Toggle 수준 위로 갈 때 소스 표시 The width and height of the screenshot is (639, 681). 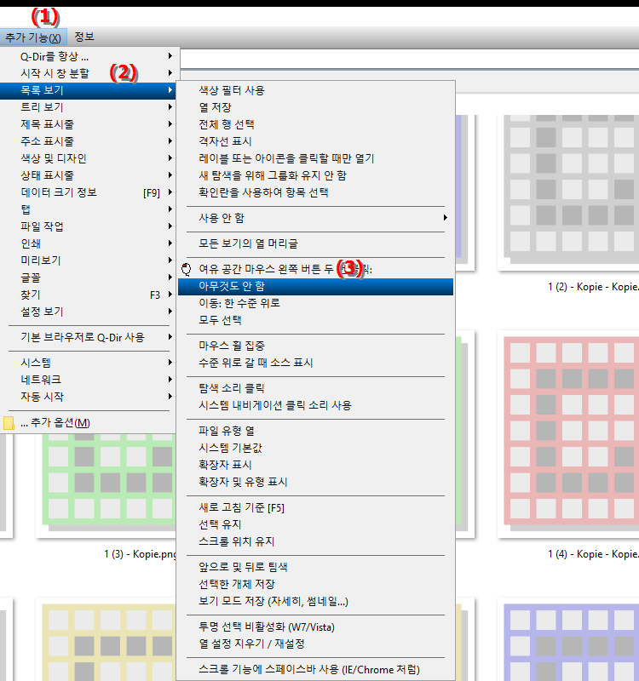315,363
